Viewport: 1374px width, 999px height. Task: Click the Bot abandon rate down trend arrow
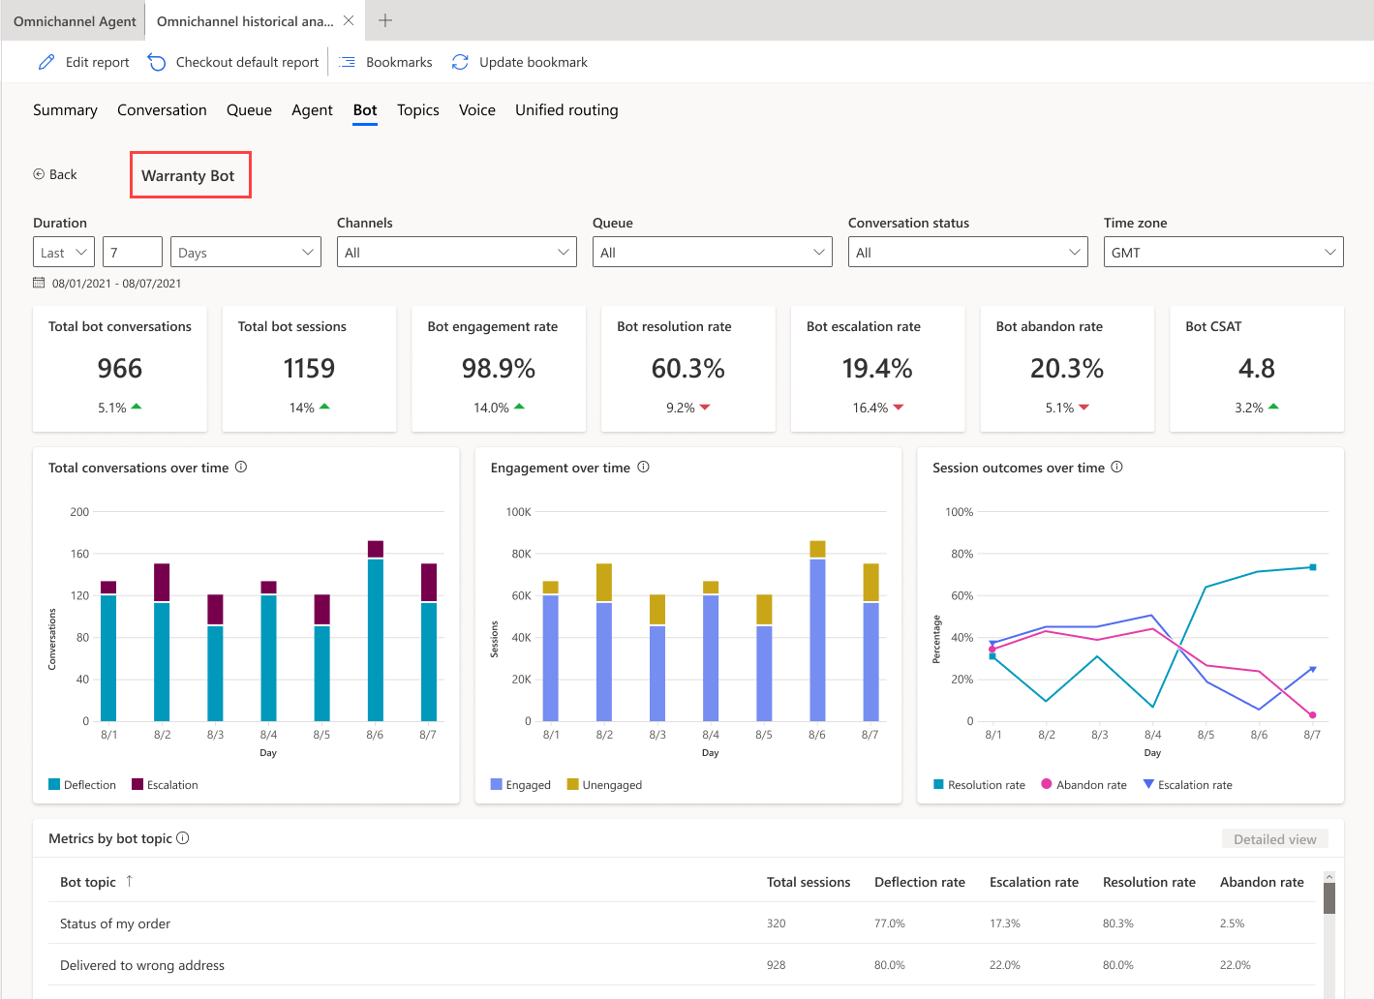(1084, 408)
